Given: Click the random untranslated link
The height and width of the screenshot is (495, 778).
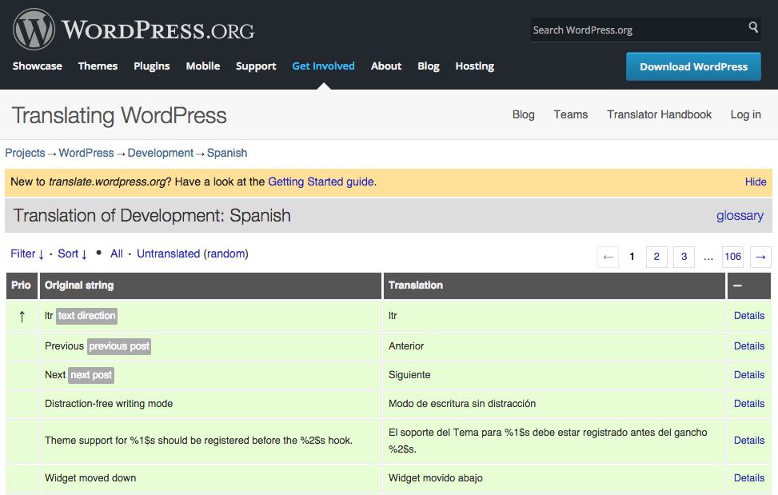Looking at the screenshot, I should pyautogui.click(x=225, y=253).
